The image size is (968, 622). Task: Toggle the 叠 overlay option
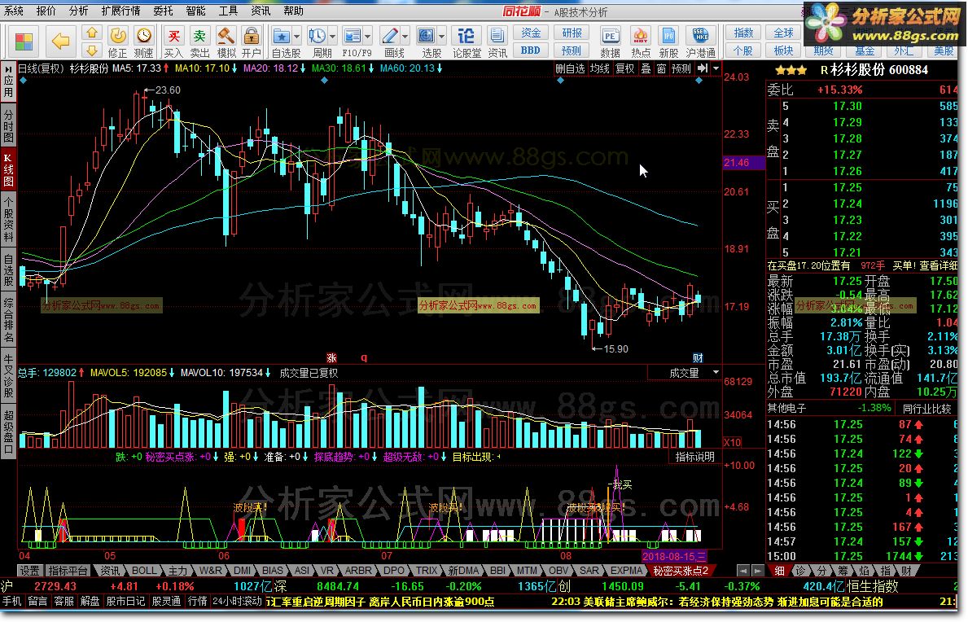[x=646, y=68]
